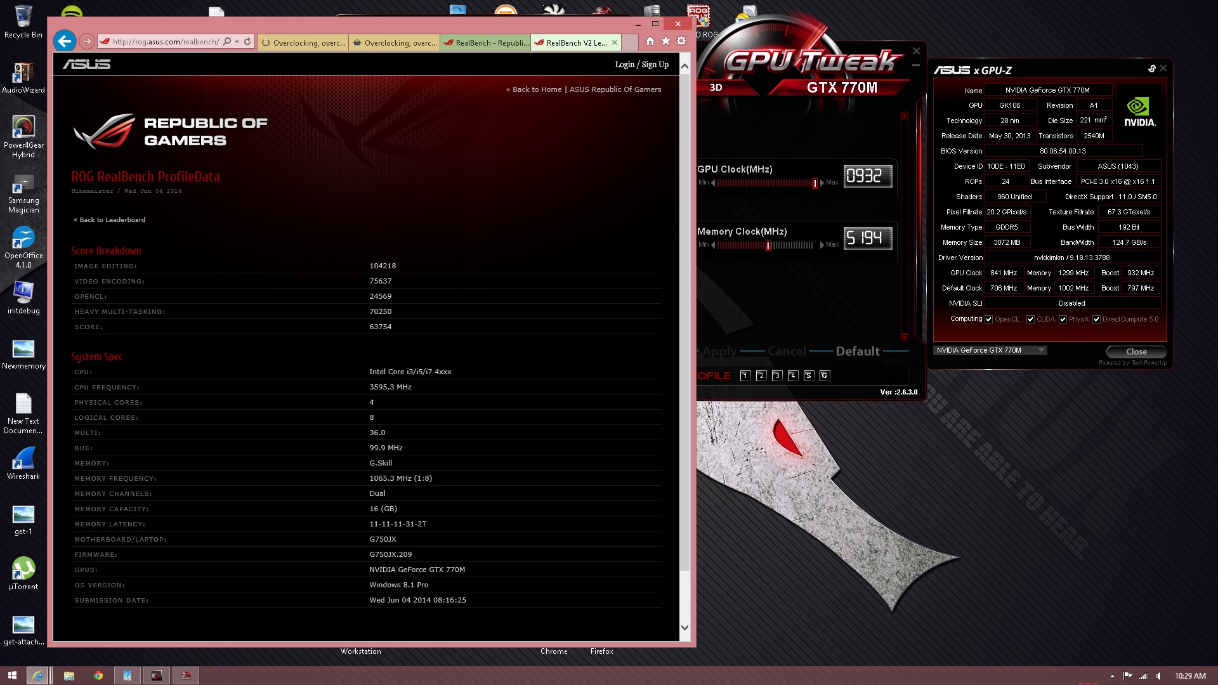Open AudioWizard desktop shortcut
Viewport: 1218px width, 685px height.
23,77
